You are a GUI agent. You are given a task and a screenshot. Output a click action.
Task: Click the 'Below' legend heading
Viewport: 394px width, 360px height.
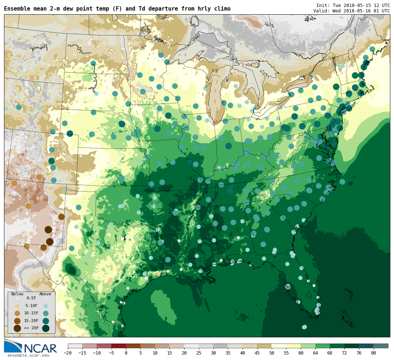point(18,294)
